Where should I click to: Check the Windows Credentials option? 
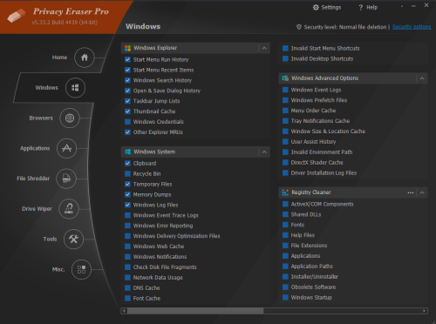[127, 122]
